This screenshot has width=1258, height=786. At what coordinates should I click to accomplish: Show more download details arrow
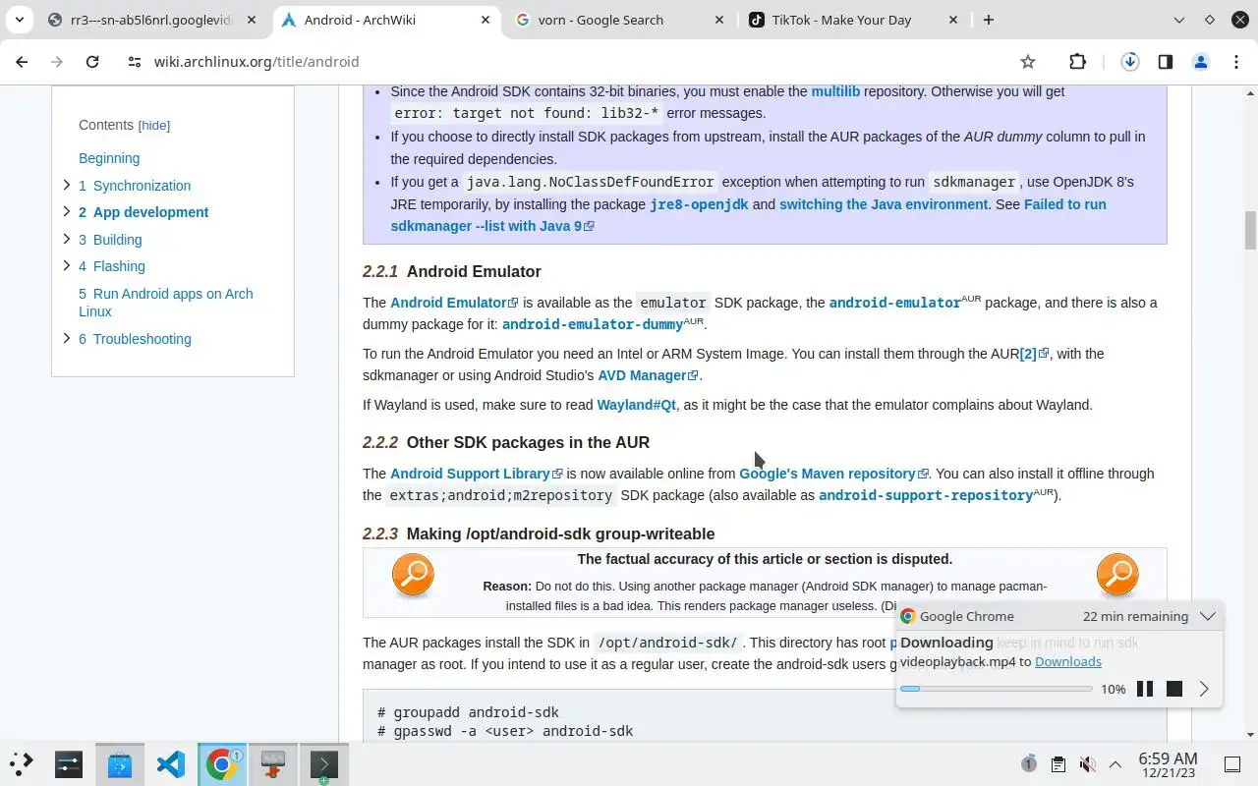[1204, 689]
